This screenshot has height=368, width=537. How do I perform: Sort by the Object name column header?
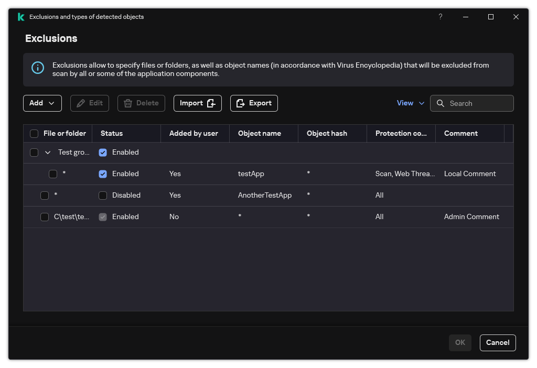tap(260, 134)
